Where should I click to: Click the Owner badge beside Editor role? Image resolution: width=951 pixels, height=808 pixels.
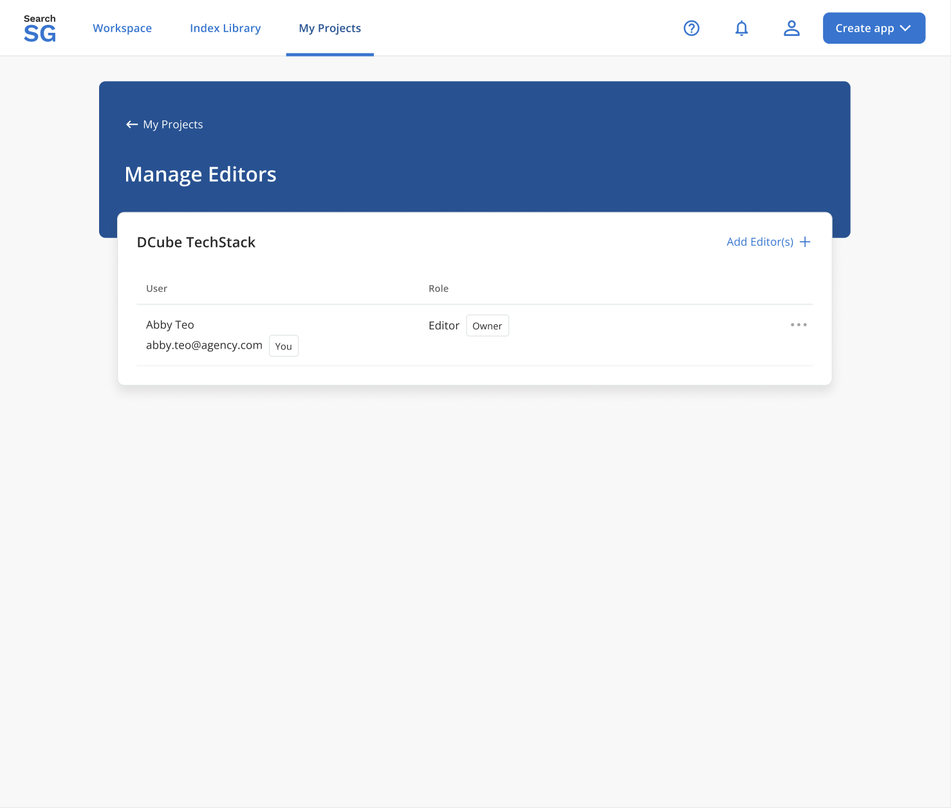(487, 326)
